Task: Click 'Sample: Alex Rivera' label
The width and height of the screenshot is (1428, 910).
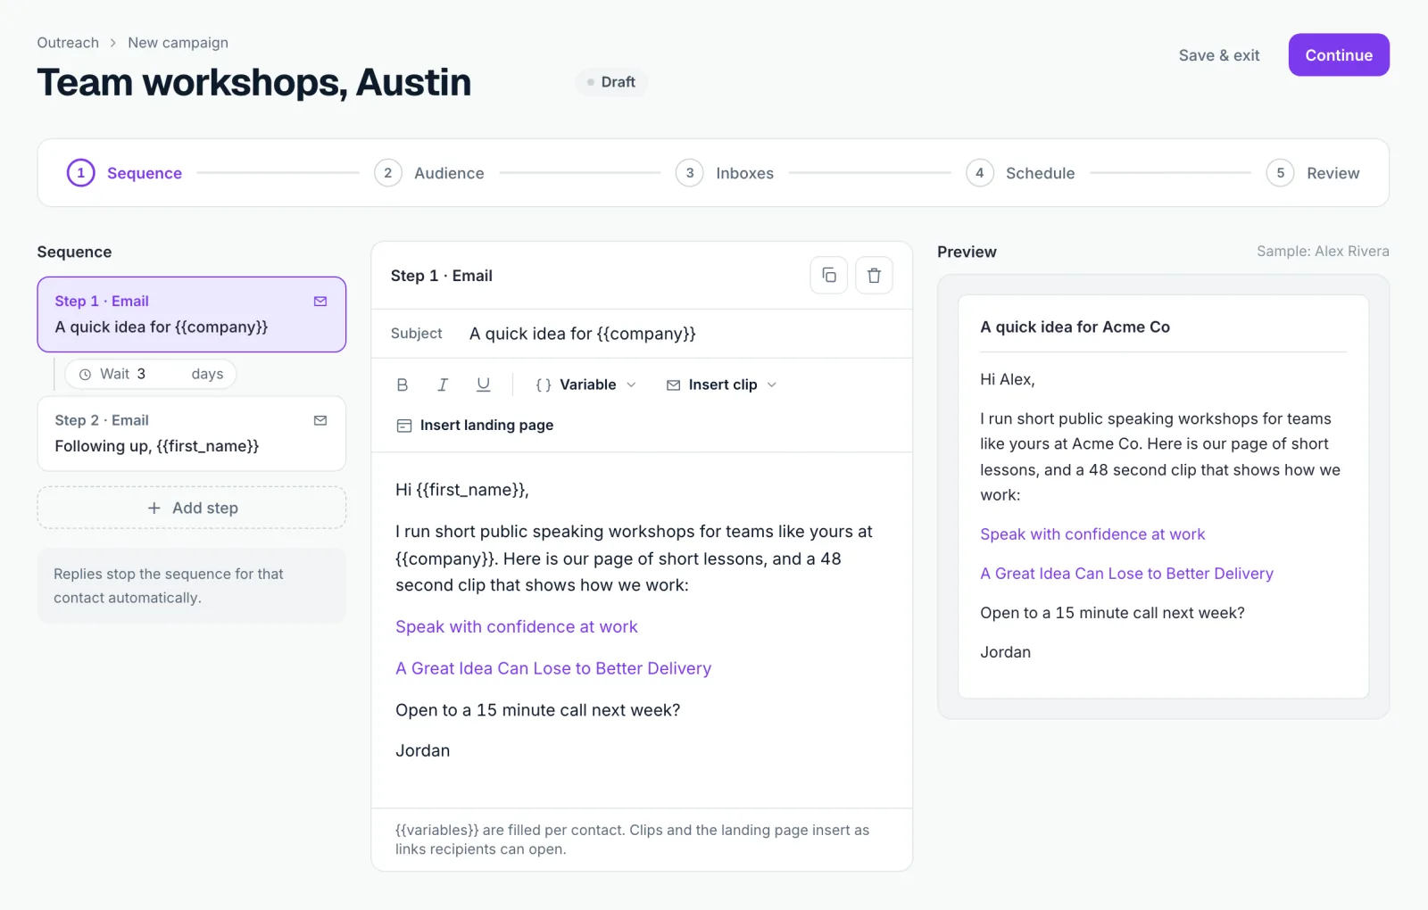Action: [1323, 252]
